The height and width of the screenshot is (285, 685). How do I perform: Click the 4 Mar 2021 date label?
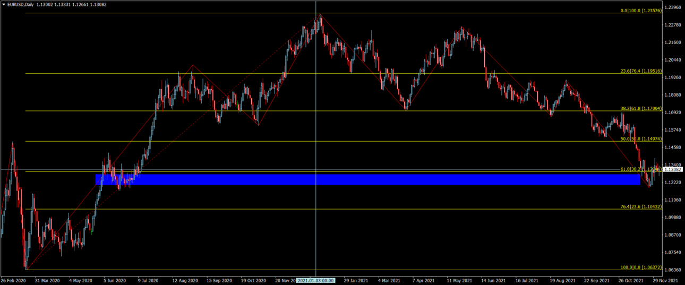[x=390, y=280]
